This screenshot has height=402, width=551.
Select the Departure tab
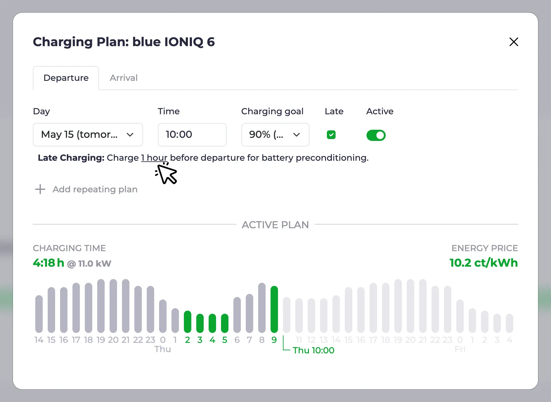click(66, 78)
